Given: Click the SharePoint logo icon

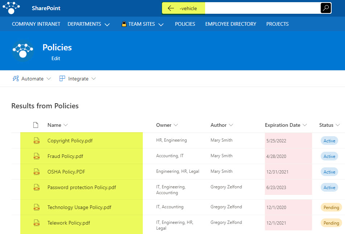Looking at the screenshot, I should [x=11, y=7].
